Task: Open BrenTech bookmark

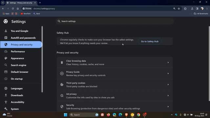Action: click(x=26, y=14)
